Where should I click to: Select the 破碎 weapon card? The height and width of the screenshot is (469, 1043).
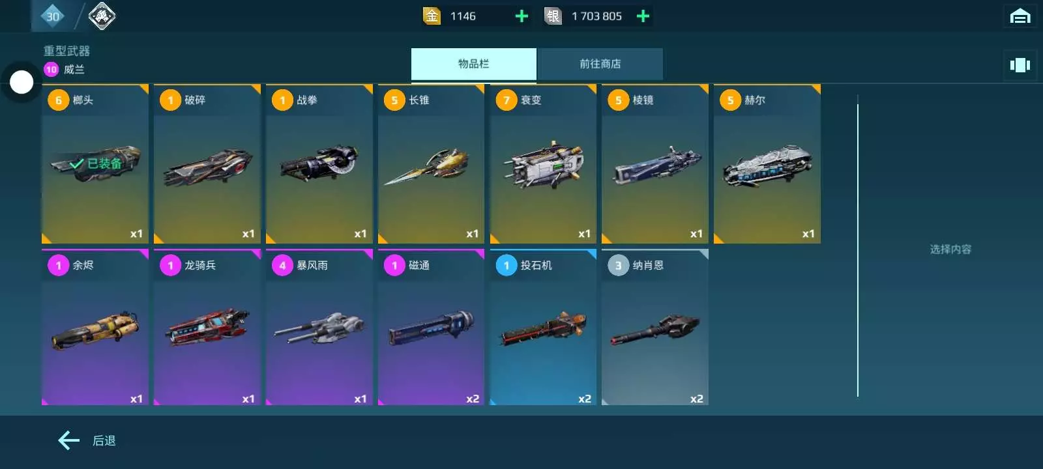207,163
